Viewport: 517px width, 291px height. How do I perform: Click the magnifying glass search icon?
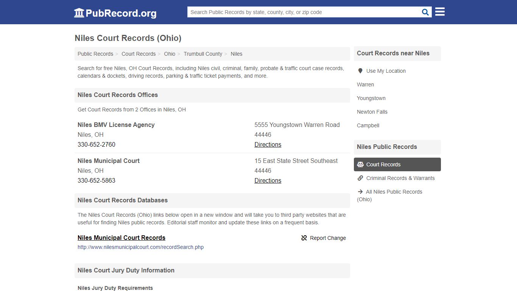[x=425, y=12]
